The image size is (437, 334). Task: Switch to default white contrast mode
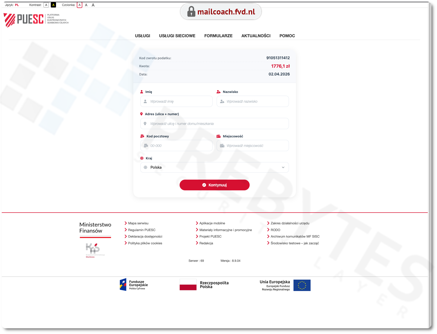pyautogui.click(x=46, y=5)
